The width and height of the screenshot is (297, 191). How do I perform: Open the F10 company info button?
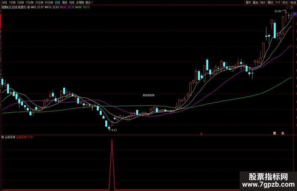[x=278, y=2]
